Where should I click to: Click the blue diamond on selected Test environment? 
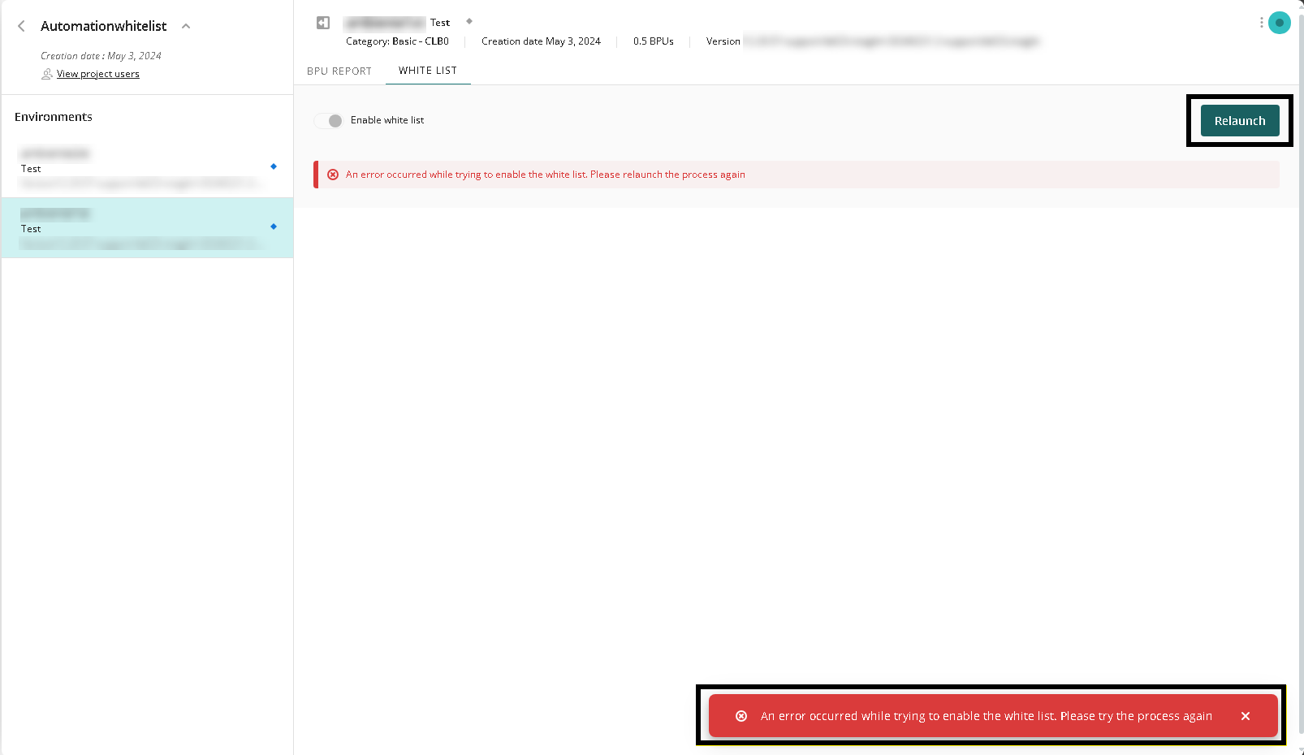274,226
